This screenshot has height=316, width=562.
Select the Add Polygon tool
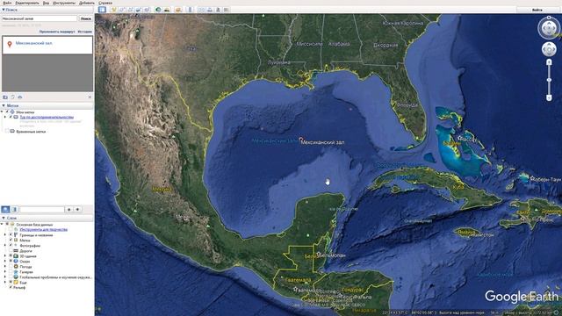pyautogui.click(x=122, y=10)
